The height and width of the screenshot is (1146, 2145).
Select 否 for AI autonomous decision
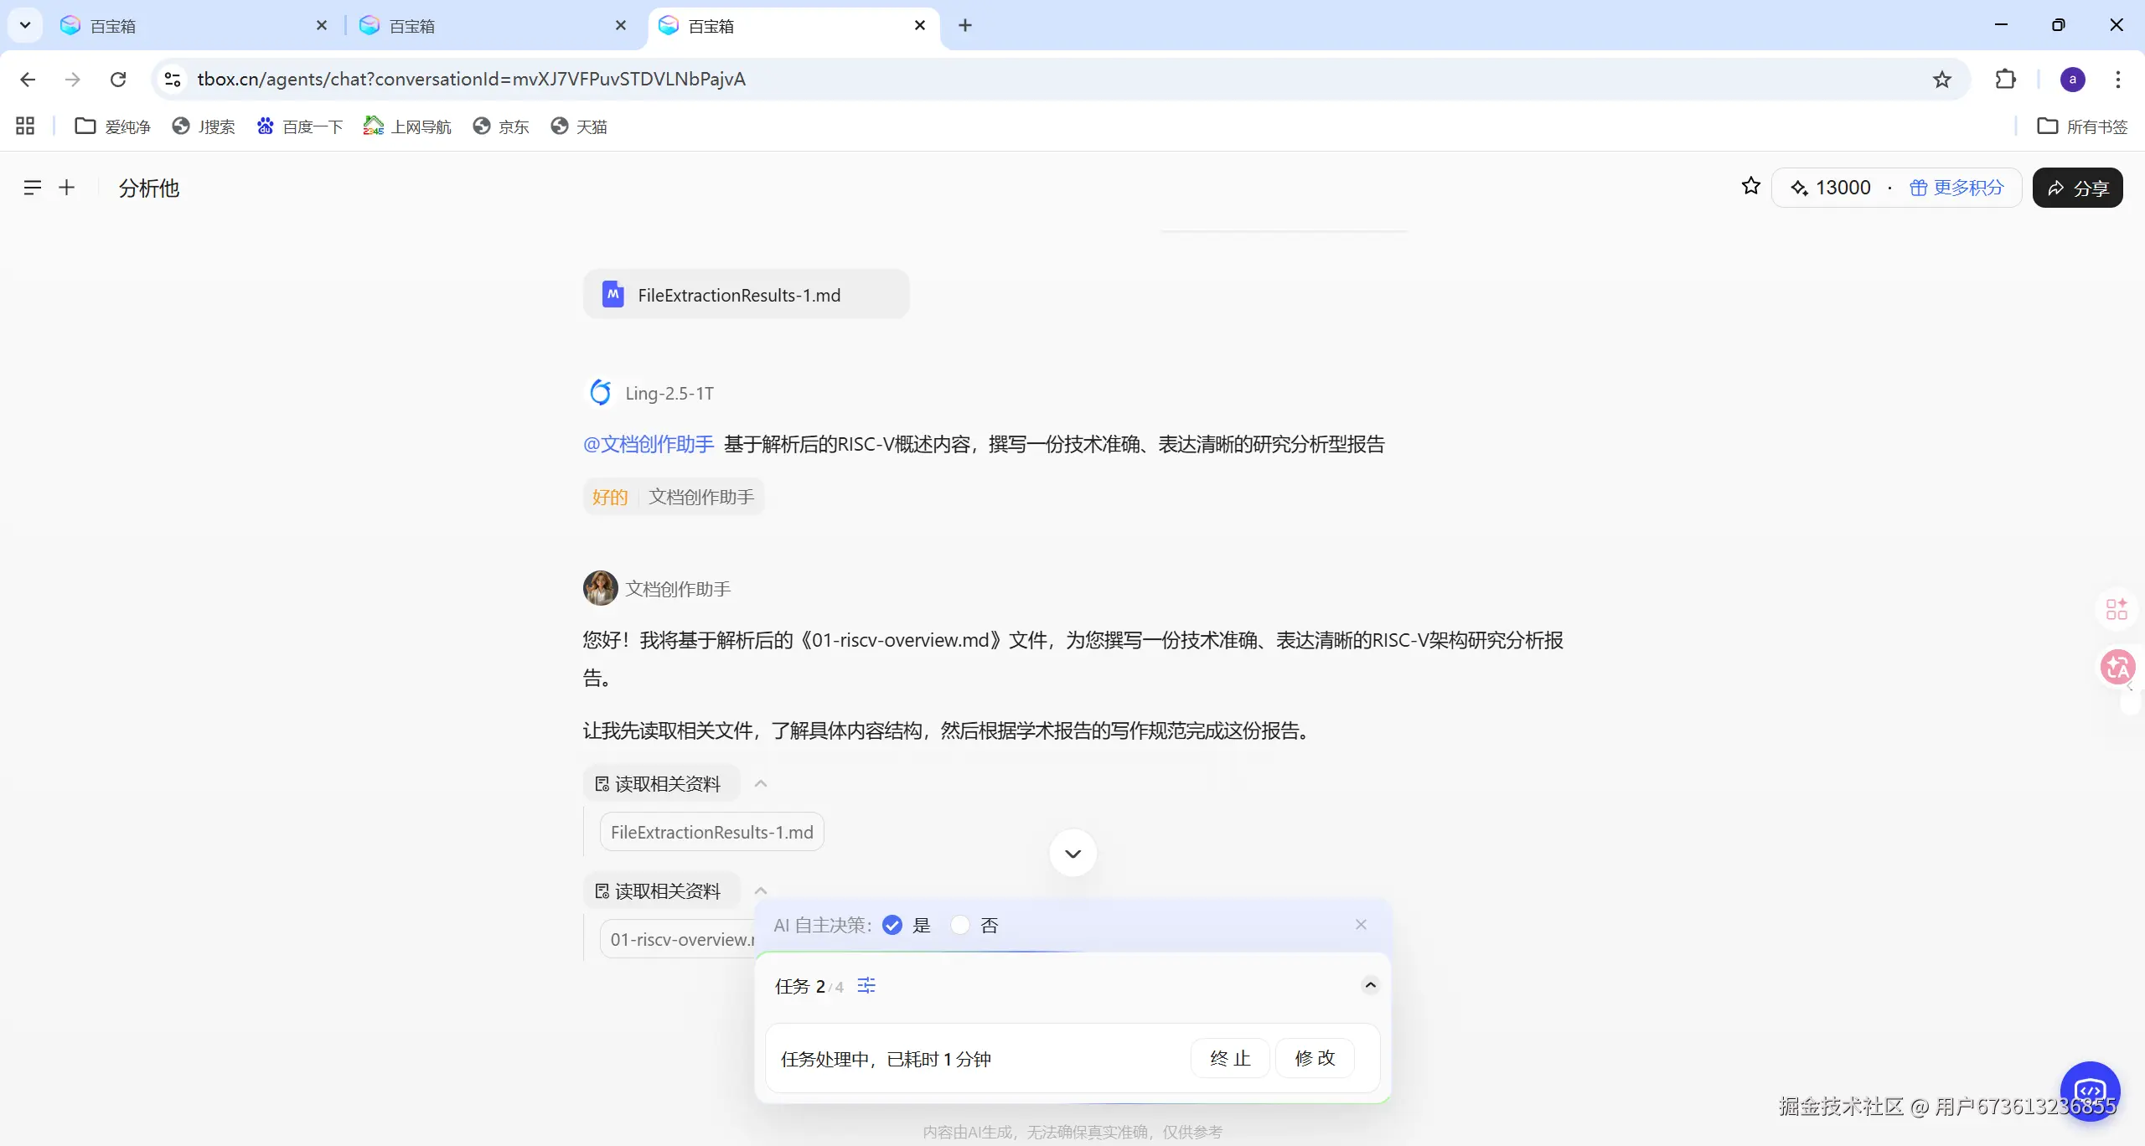click(x=960, y=925)
